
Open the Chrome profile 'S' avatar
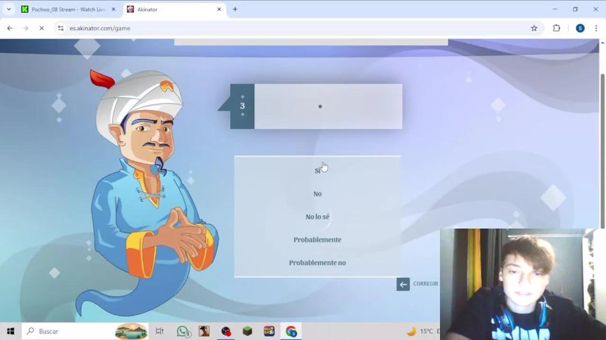[580, 28]
